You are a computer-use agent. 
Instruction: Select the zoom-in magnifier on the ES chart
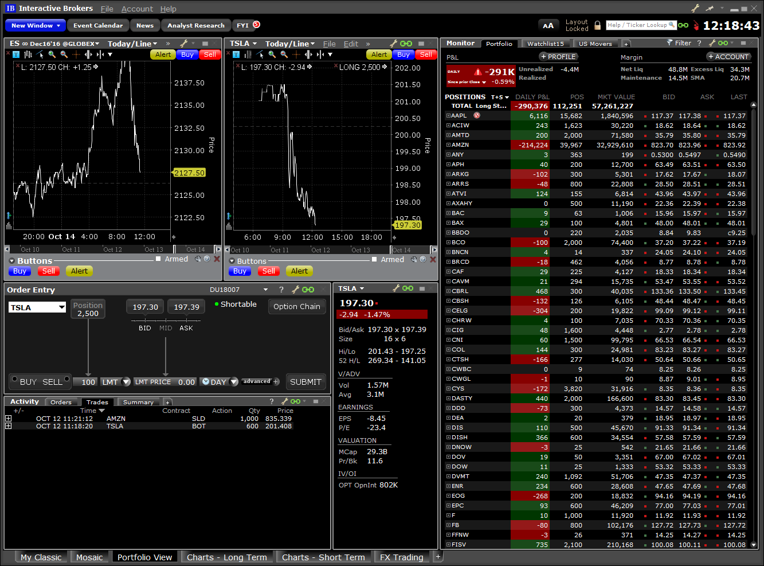point(52,54)
